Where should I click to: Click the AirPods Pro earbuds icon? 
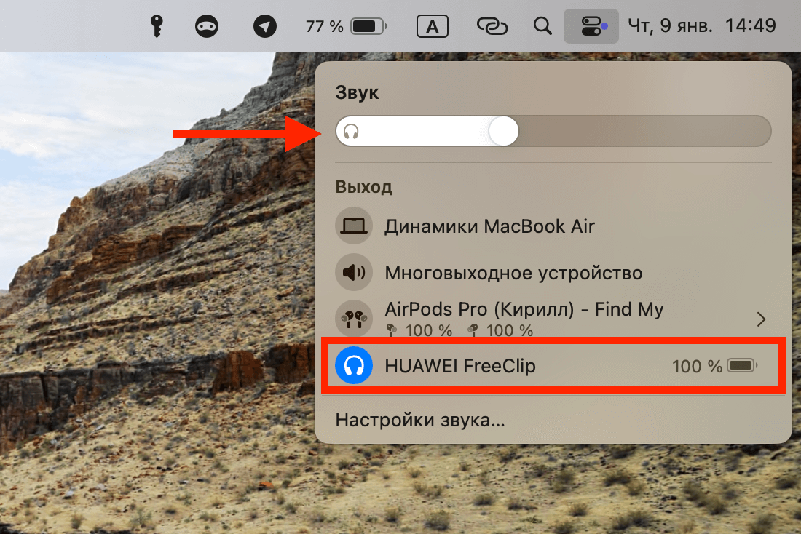[x=354, y=318]
